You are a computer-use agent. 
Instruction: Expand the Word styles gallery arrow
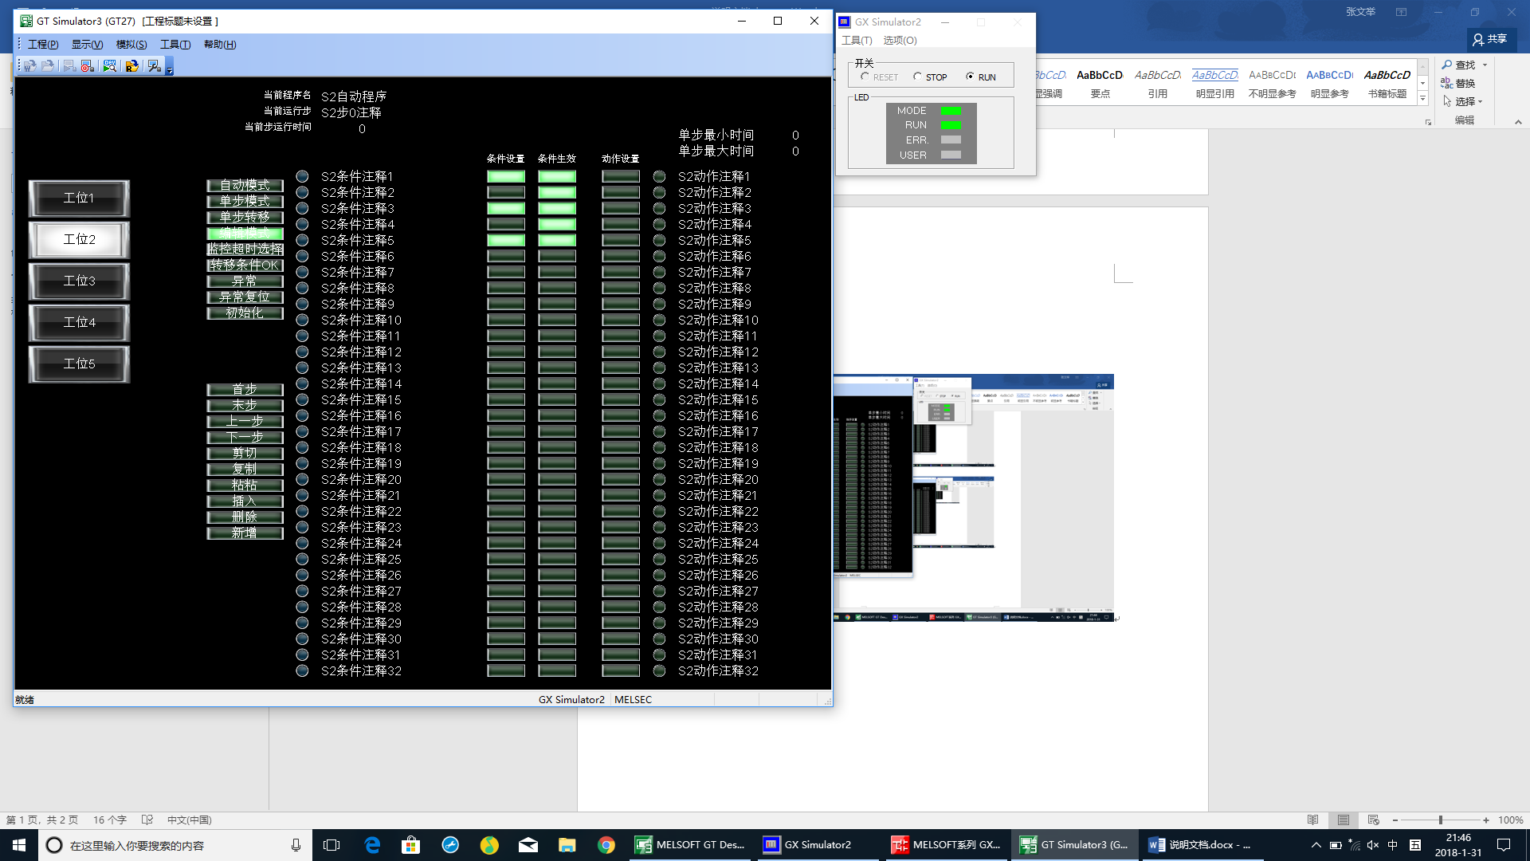1422,99
